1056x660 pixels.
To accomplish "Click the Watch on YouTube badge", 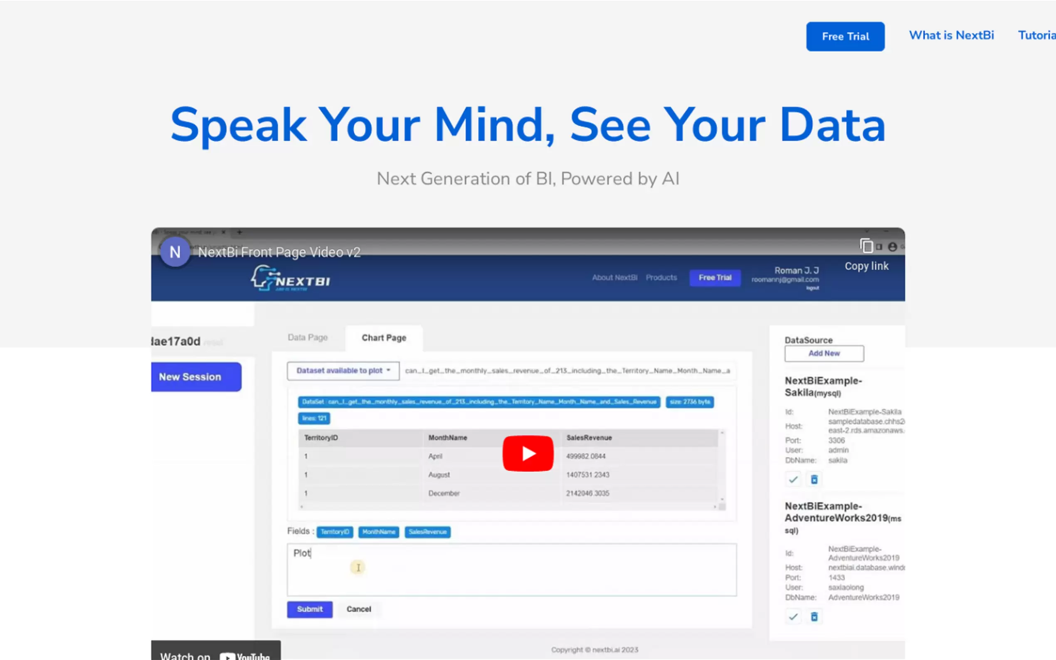I will coord(216,653).
